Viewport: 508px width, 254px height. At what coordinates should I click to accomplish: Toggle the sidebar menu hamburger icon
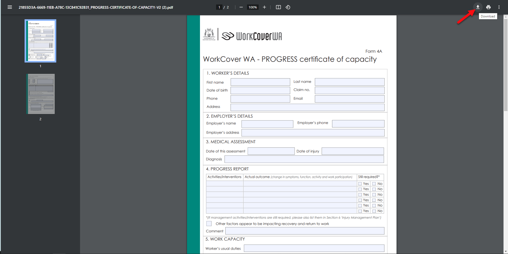coord(10,7)
